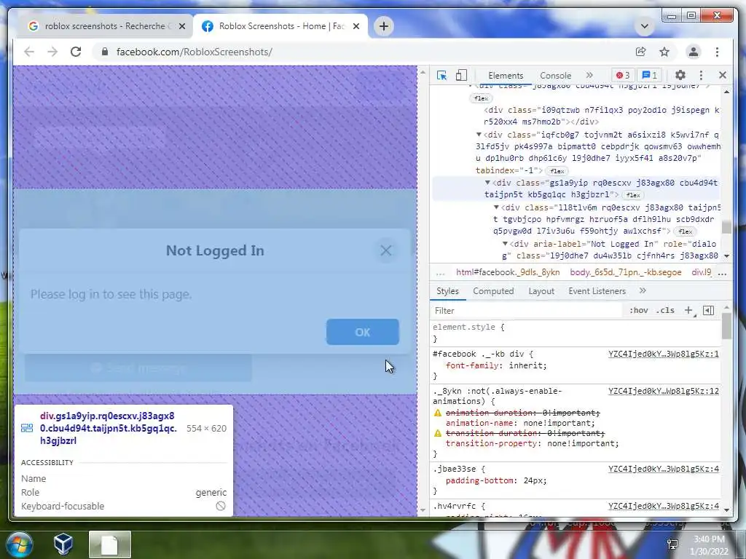Open stylesheet link beside .hv4rvrfc rule
Image resolution: width=746 pixels, height=559 pixels.
(663, 507)
